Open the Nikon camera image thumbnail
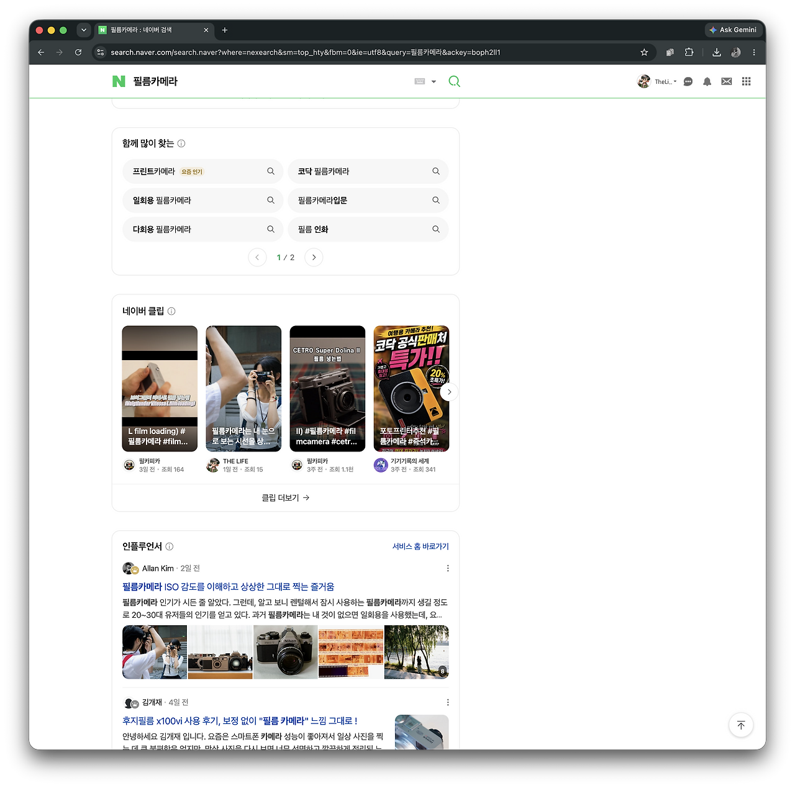This screenshot has width=795, height=788. [x=286, y=652]
